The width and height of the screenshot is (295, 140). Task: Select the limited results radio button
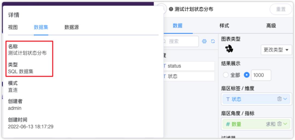tap(247, 75)
